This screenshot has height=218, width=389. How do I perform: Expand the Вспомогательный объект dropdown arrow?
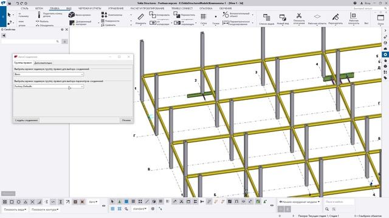point(253,15)
